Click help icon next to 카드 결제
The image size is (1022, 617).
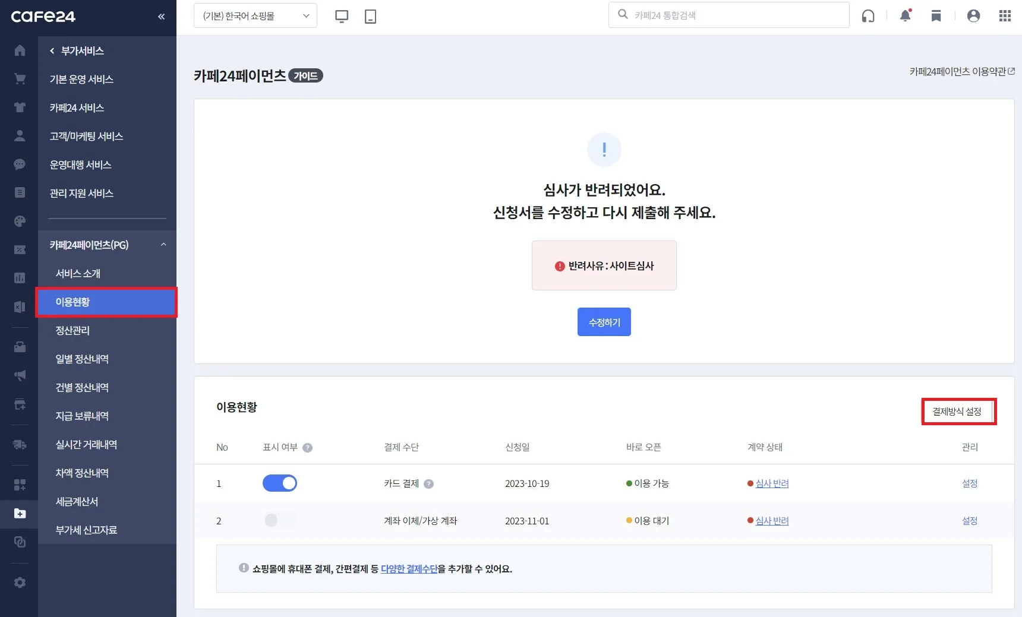(428, 484)
